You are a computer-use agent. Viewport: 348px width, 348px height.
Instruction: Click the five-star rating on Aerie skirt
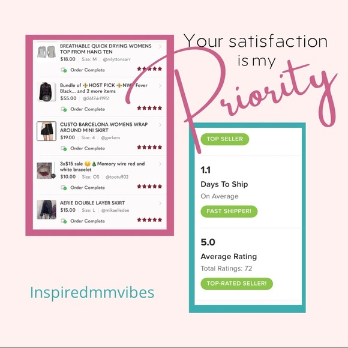(149, 220)
